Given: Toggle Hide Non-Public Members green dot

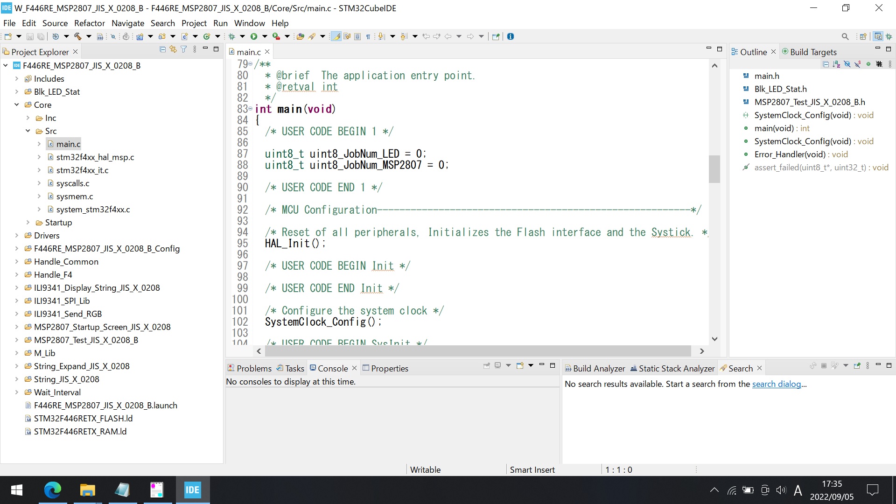Looking at the screenshot, I should pos(868,64).
